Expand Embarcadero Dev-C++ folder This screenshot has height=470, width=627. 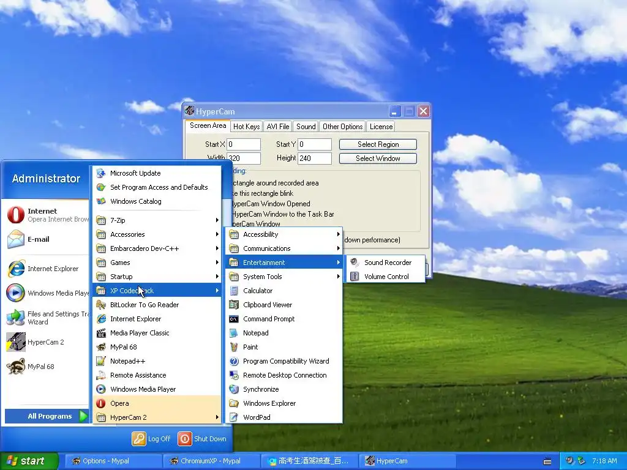157,248
